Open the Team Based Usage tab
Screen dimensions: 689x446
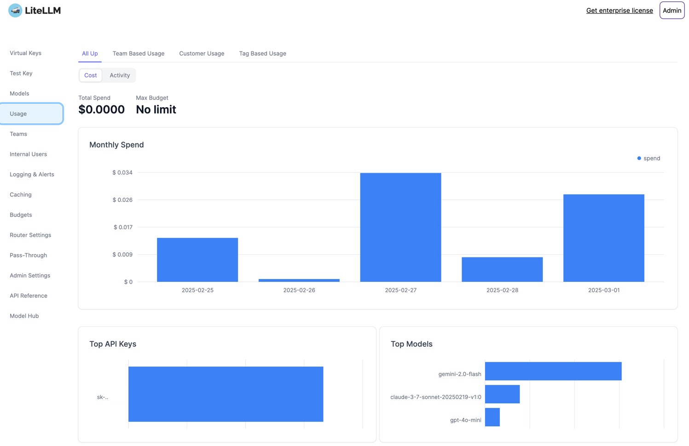(139, 53)
